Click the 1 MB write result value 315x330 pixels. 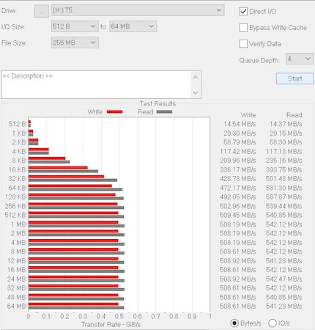237,224
